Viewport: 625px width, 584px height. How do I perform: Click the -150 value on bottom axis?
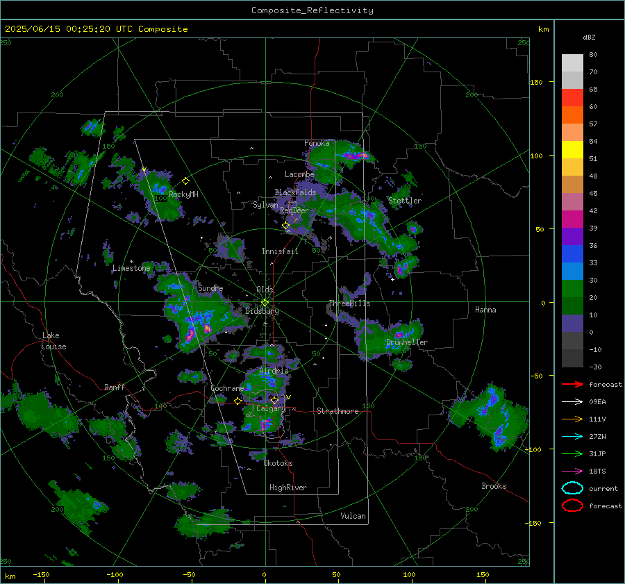(x=42, y=574)
